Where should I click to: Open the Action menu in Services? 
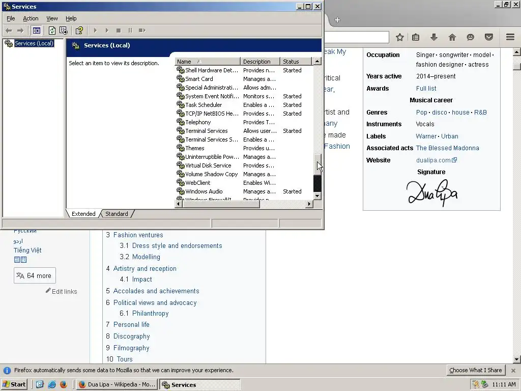[x=31, y=18]
